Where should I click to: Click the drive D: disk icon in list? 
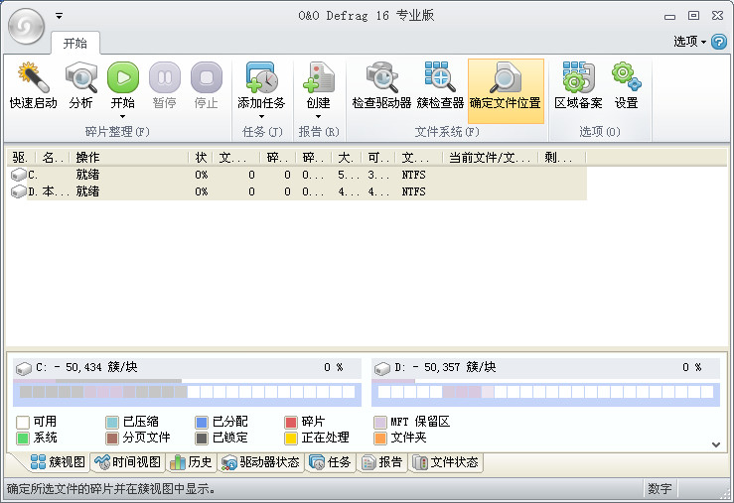[18, 191]
